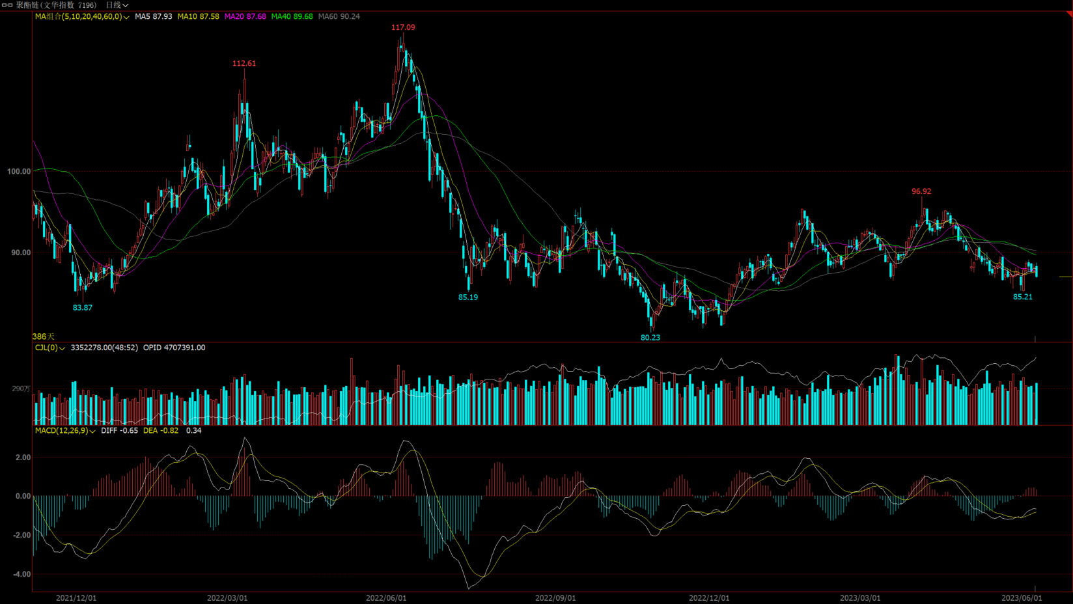The image size is (1073, 604).
Task: Select the MA20 87.68 label
Action: 245,16
